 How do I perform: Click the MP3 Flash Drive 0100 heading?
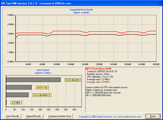coord(98,69)
